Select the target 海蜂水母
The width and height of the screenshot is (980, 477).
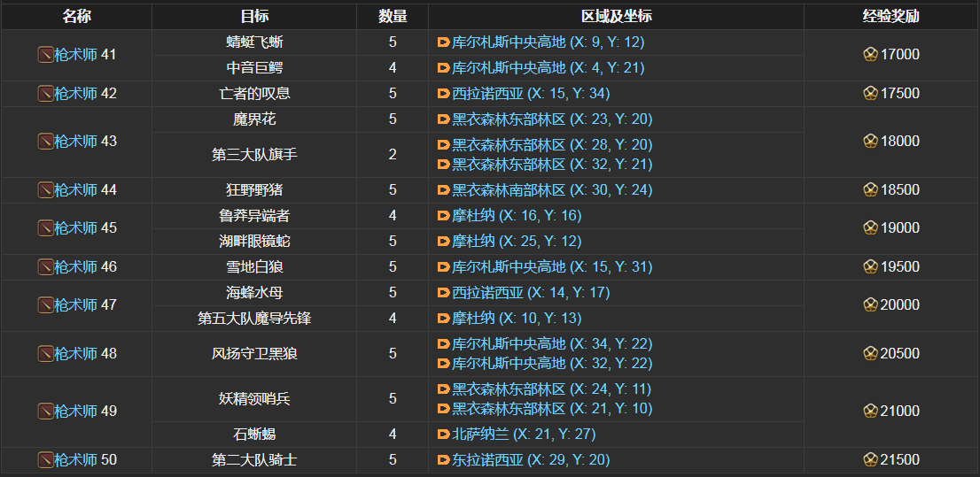coord(254,293)
